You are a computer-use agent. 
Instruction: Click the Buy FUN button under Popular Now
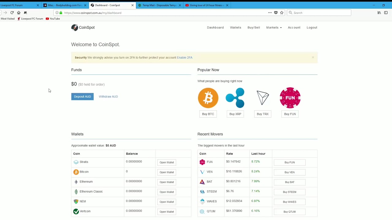coord(290,114)
